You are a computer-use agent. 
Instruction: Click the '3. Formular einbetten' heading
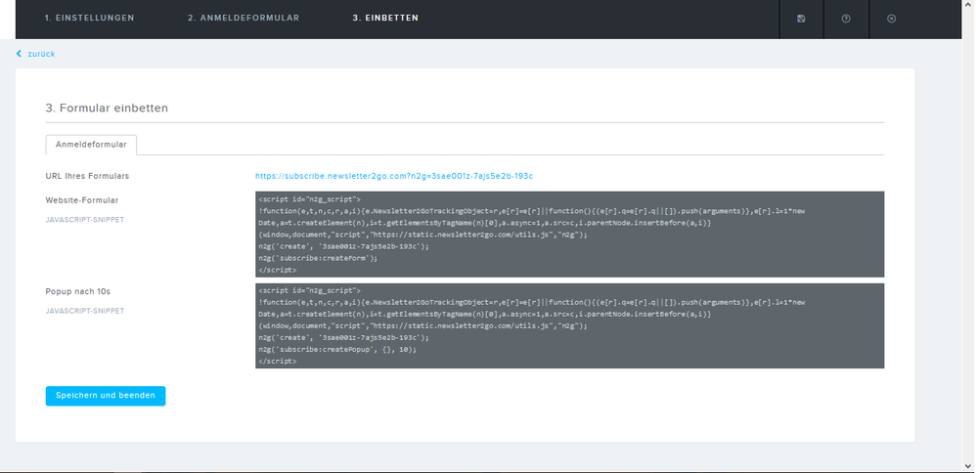click(x=107, y=107)
